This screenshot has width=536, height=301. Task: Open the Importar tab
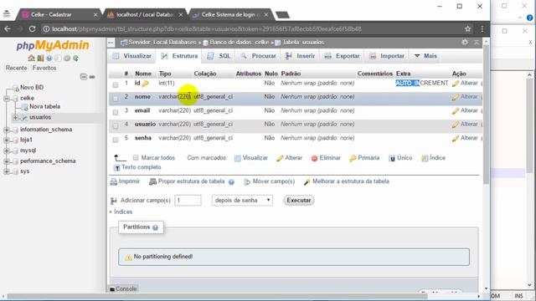point(387,56)
